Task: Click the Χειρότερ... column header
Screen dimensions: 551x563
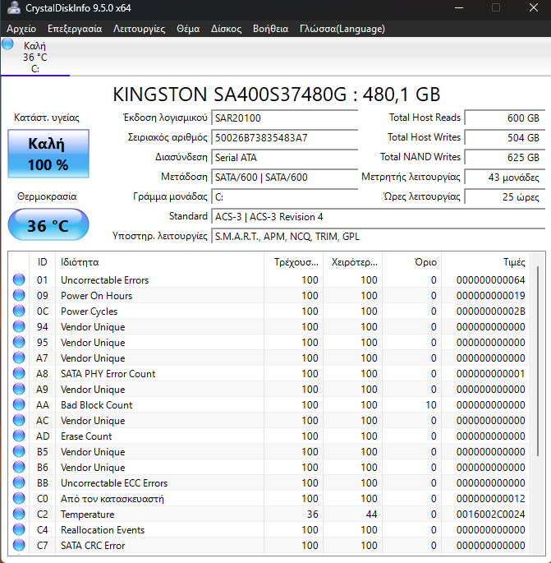Action: pos(352,262)
